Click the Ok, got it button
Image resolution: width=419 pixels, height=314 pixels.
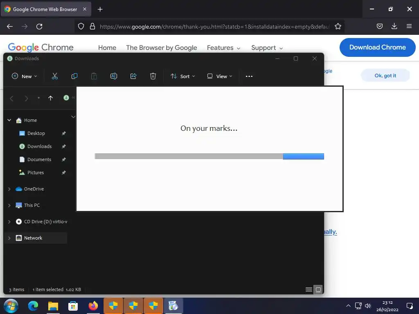pos(385,76)
